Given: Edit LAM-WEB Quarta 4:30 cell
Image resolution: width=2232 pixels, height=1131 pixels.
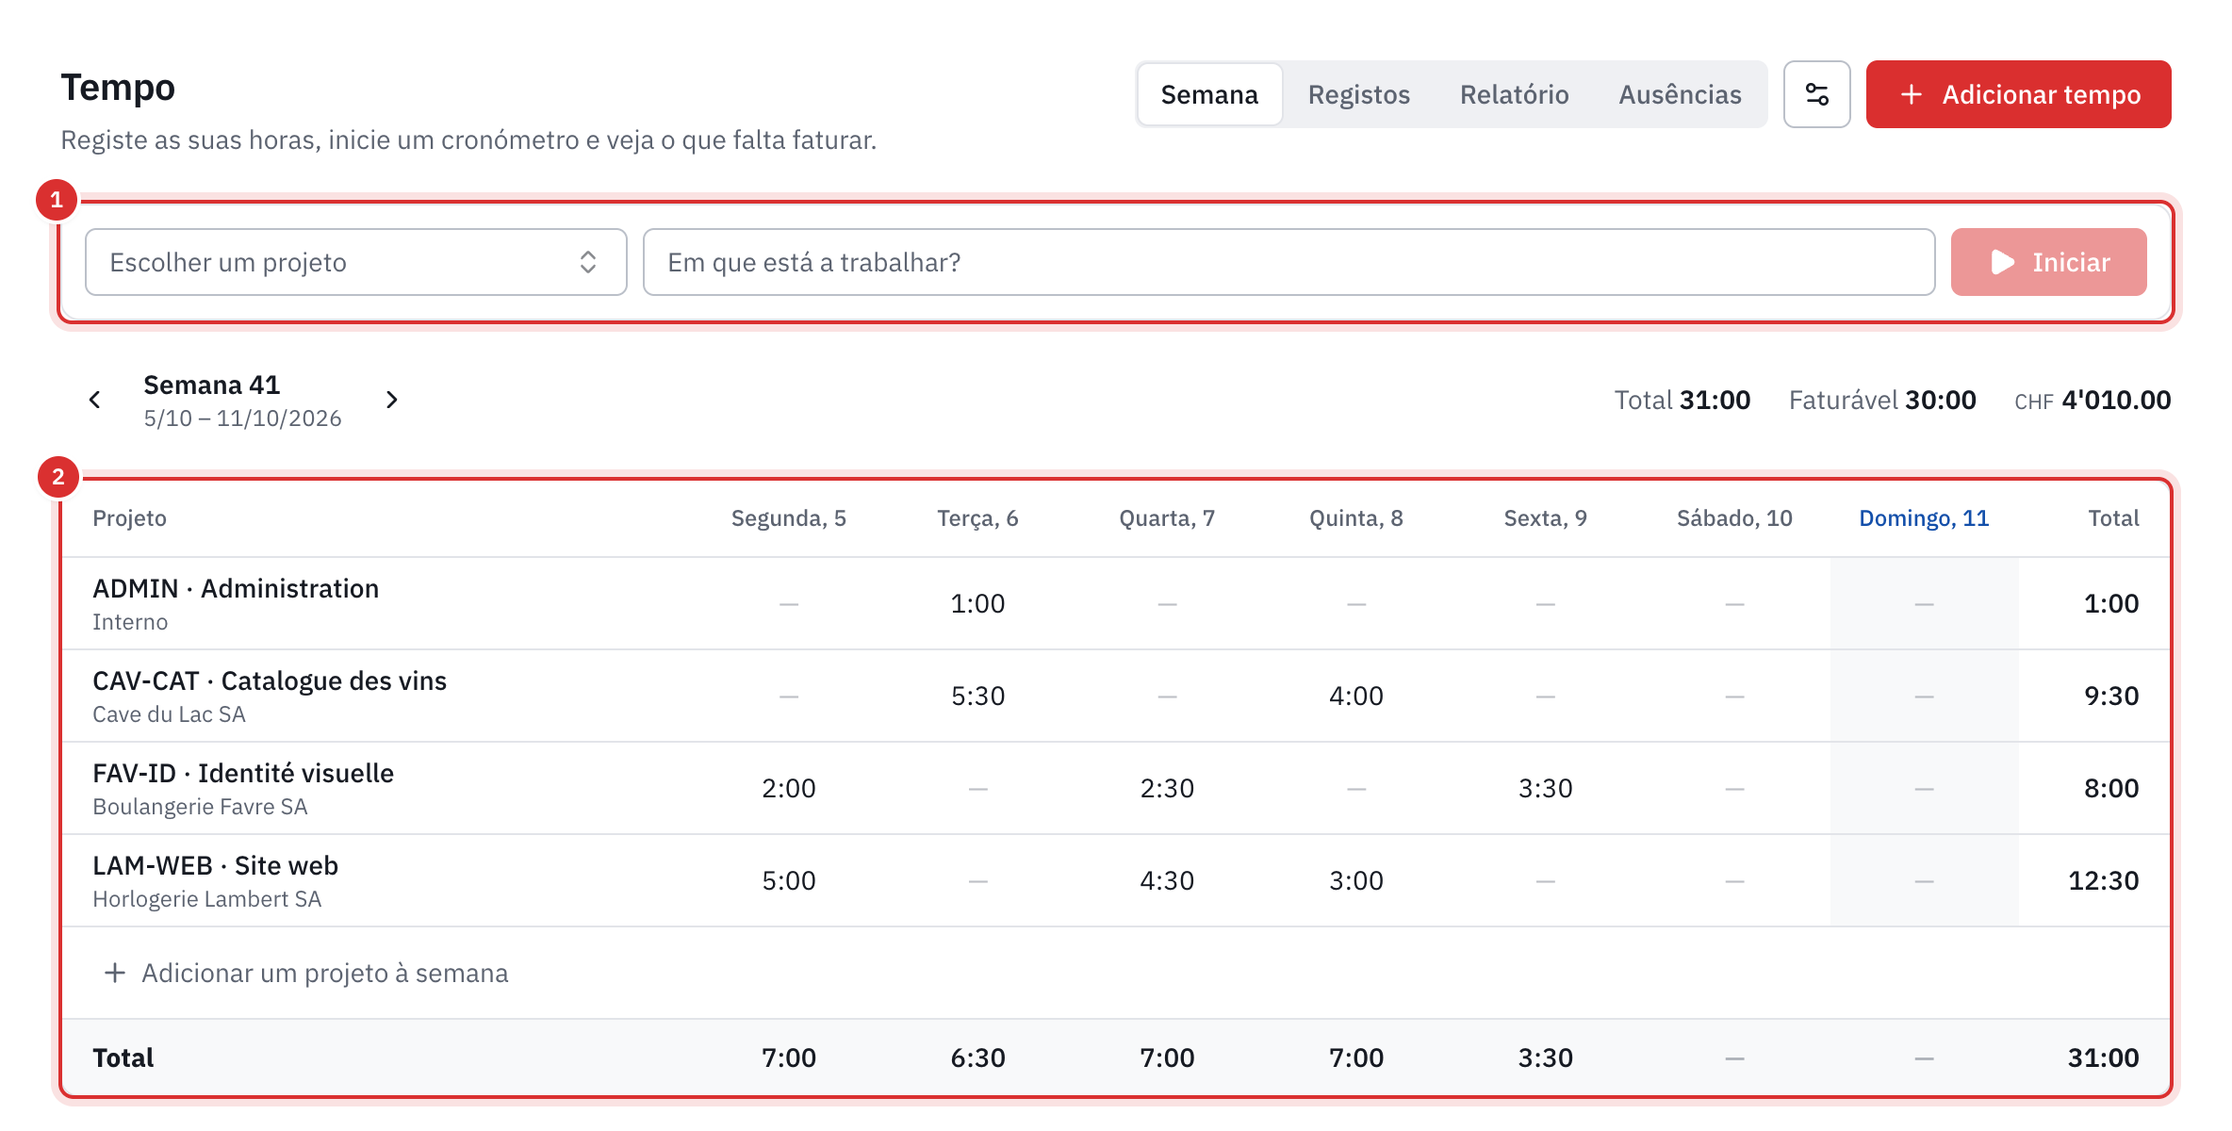Looking at the screenshot, I should pyautogui.click(x=1167, y=880).
